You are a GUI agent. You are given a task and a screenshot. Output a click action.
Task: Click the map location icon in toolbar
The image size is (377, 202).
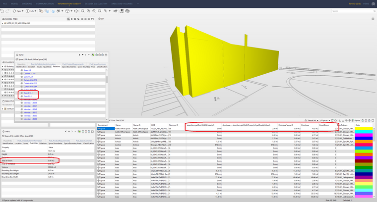pyautogui.click(x=122, y=11)
